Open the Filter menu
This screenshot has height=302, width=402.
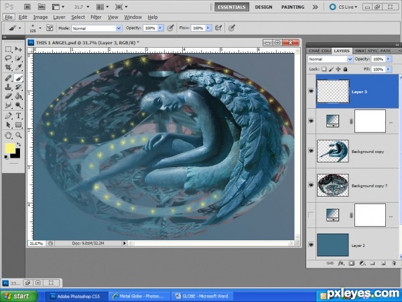click(x=96, y=17)
